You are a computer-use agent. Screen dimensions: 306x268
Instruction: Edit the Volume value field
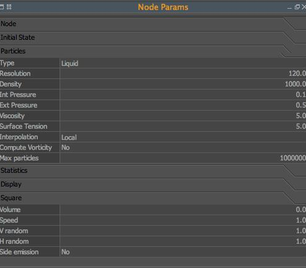coord(183,210)
